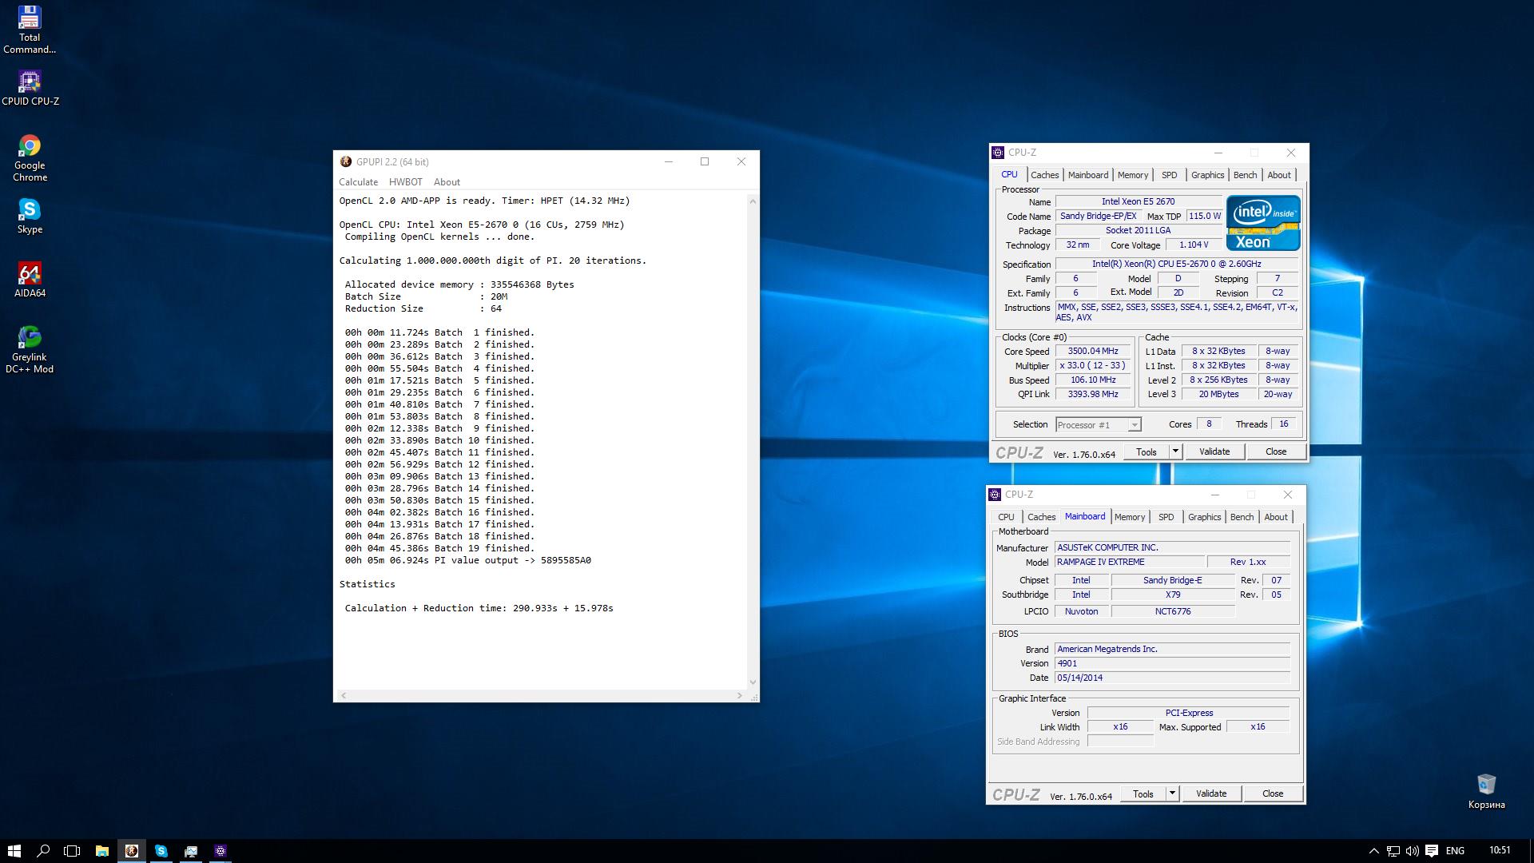The width and height of the screenshot is (1534, 863).
Task: Switch to SPD tab in upper CPU-Z
Action: click(x=1169, y=175)
